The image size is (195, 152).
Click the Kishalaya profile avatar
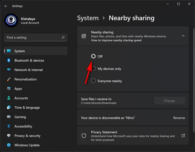coord(11,21)
